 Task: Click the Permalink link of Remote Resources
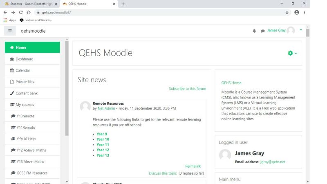[193, 166]
